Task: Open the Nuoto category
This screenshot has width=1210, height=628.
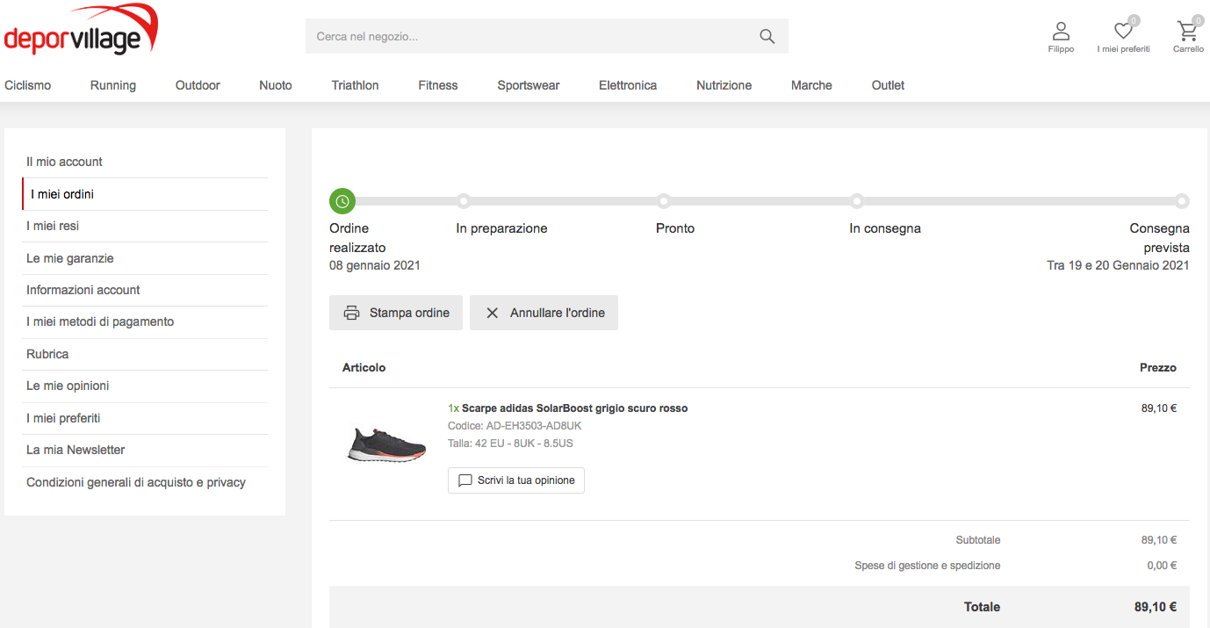Action: coord(276,85)
